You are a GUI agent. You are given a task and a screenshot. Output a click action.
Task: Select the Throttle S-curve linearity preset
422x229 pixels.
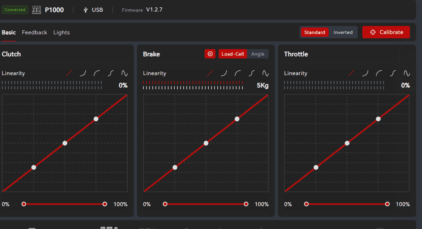(x=393, y=73)
